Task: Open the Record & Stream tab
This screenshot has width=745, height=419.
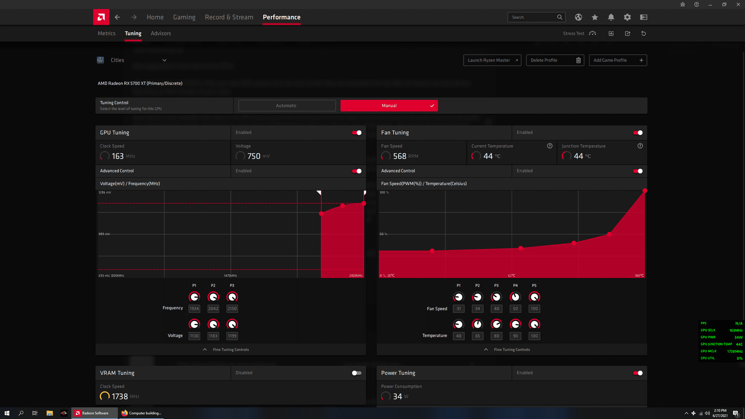Action: click(229, 17)
